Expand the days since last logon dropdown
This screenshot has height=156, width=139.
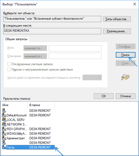92,78
